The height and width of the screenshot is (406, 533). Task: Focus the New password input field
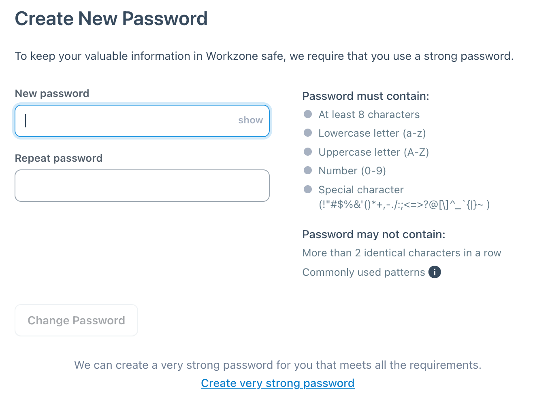pyautogui.click(x=142, y=121)
